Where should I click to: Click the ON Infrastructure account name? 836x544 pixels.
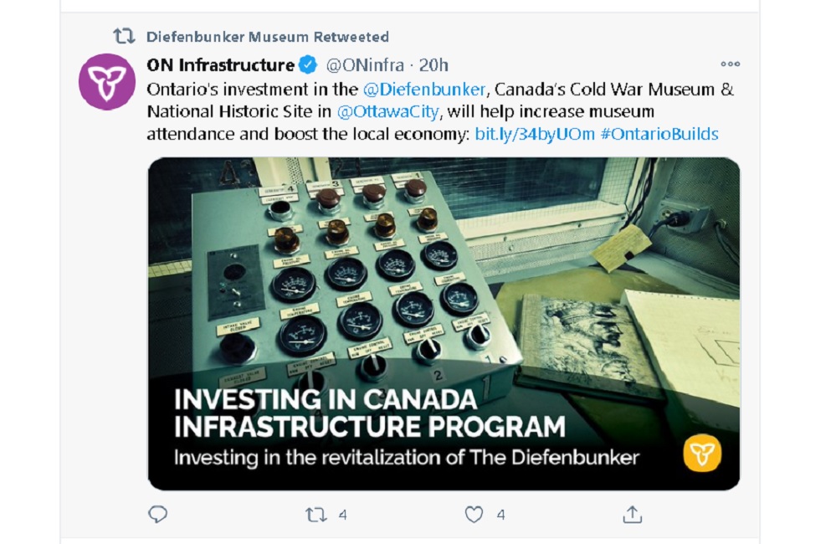pyautogui.click(x=220, y=65)
